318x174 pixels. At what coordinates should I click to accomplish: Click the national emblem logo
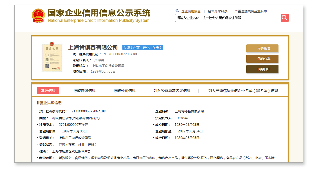pyautogui.click(x=38, y=16)
